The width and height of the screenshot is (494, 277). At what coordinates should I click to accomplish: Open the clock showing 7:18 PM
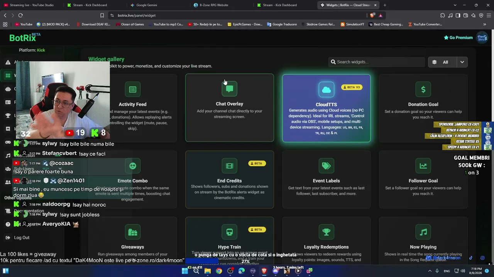tap(476, 271)
